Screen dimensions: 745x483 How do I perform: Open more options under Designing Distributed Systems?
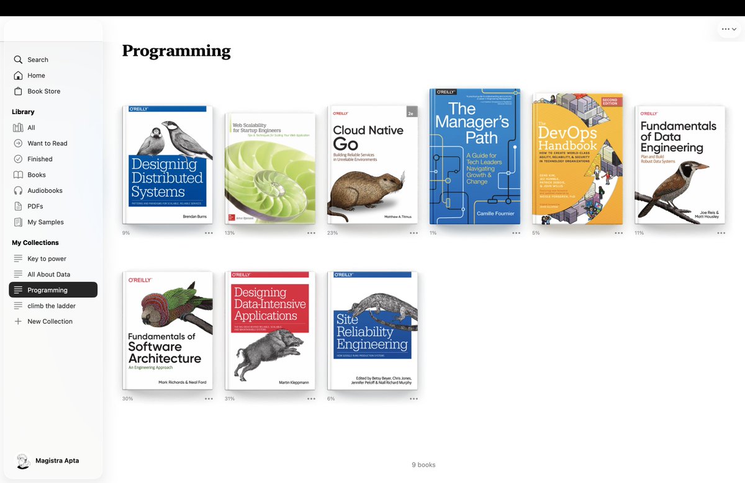click(x=209, y=233)
